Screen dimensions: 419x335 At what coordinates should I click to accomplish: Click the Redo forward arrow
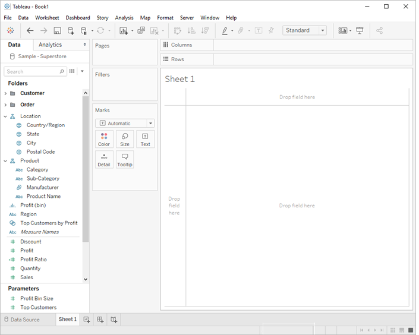tap(43, 31)
